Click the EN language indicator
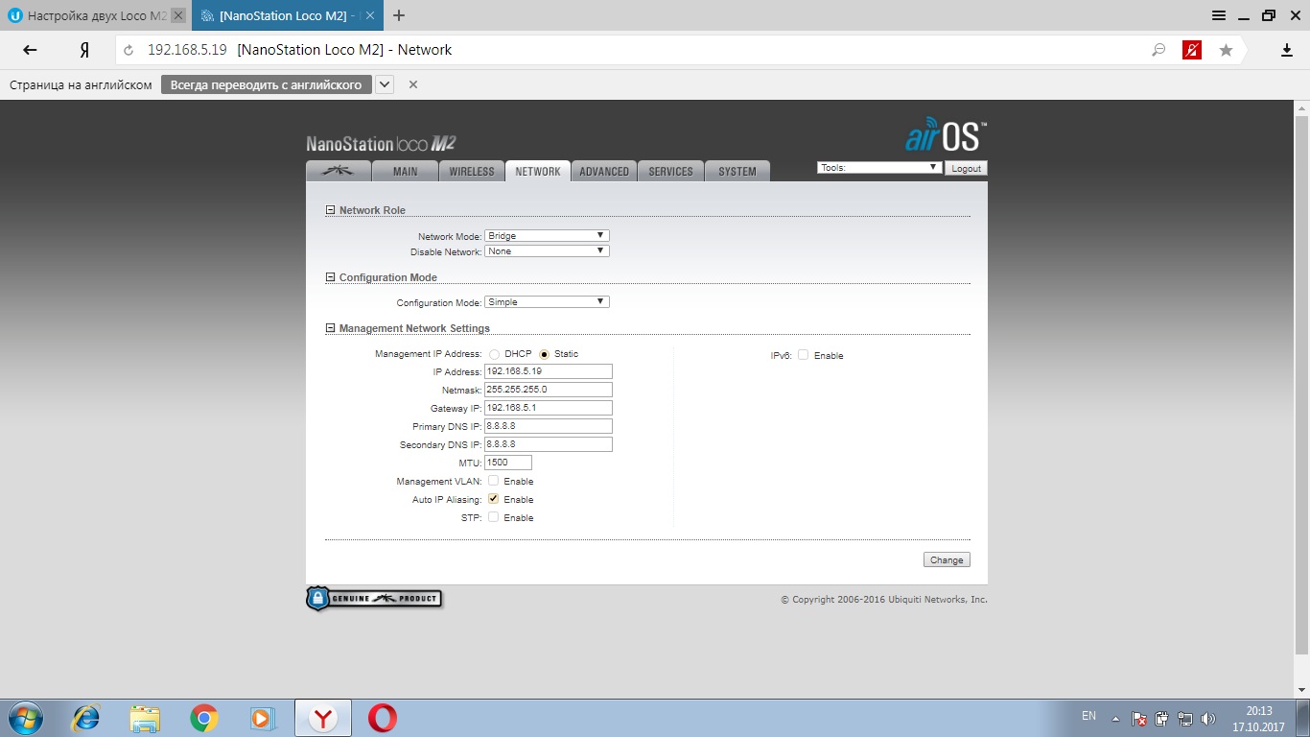1310x737 pixels. [1088, 716]
